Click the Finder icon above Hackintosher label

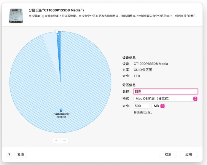click(61, 110)
